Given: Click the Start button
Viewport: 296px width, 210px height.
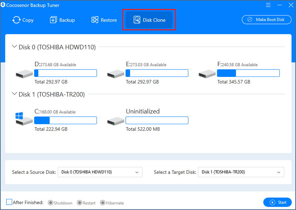Looking at the screenshot, I should [x=277, y=202].
